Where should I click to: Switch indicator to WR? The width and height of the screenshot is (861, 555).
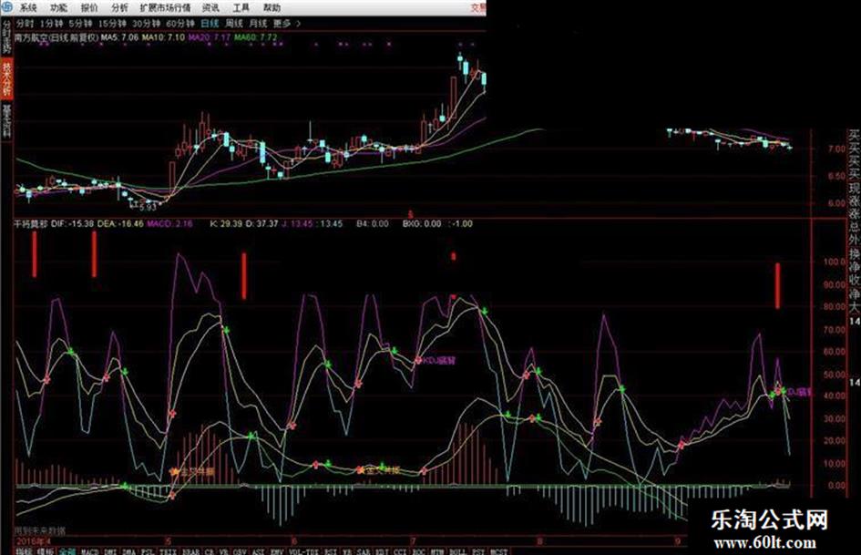pos(346,550)
